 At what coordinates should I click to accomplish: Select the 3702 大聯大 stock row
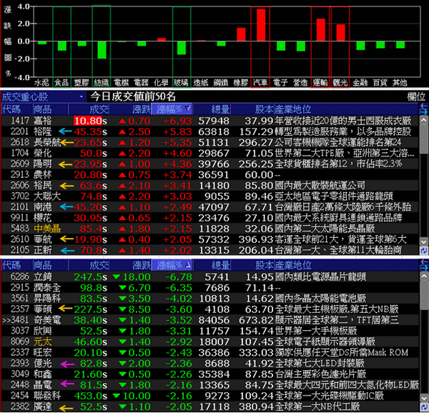click(210, 196)
